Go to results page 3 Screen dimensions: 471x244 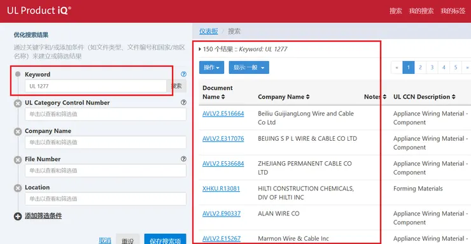432,68
